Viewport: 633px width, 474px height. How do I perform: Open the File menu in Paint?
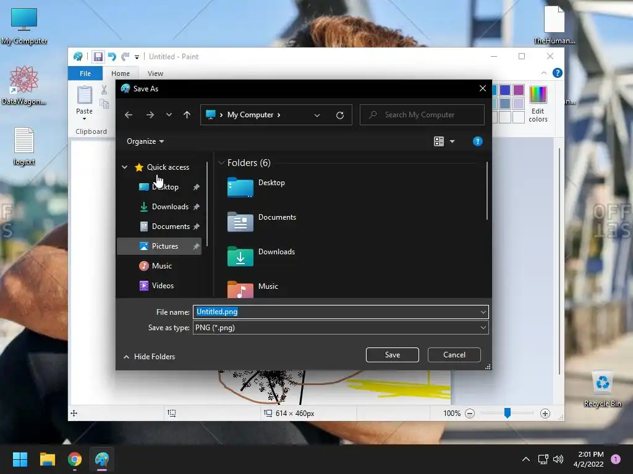85,73
